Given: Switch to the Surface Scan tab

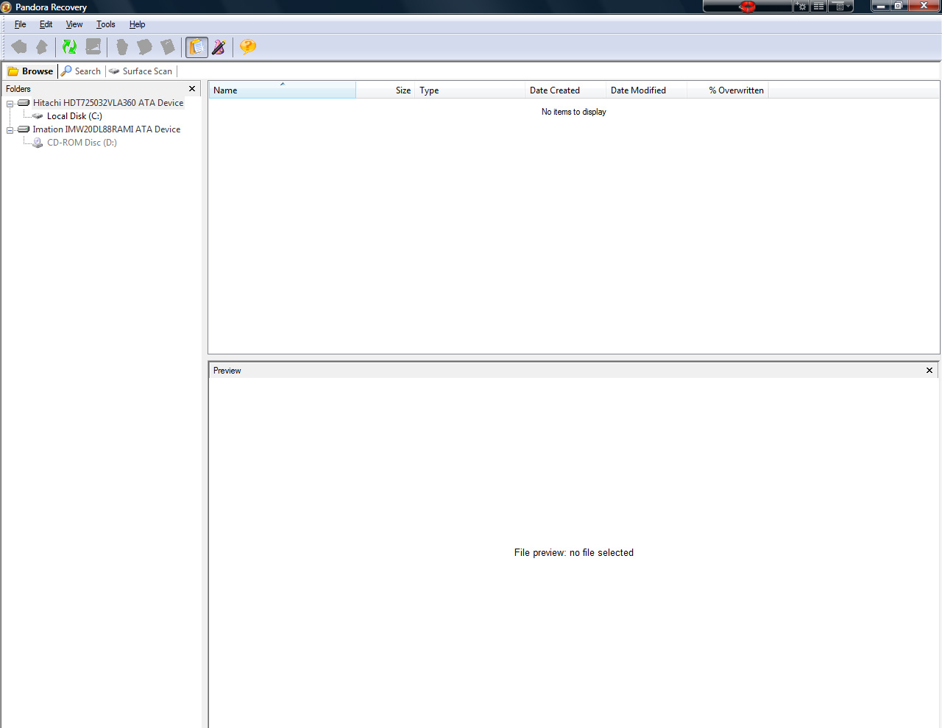Looking at the screenshot, I should pyautogui.click(x=141, y=71).
